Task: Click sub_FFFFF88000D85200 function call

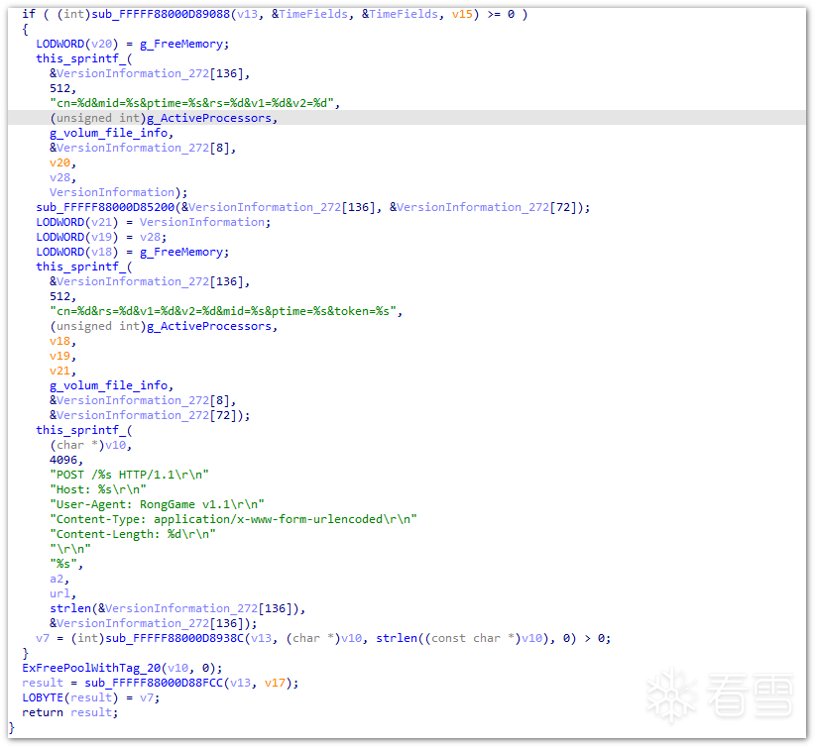Action: coord(105,207)
